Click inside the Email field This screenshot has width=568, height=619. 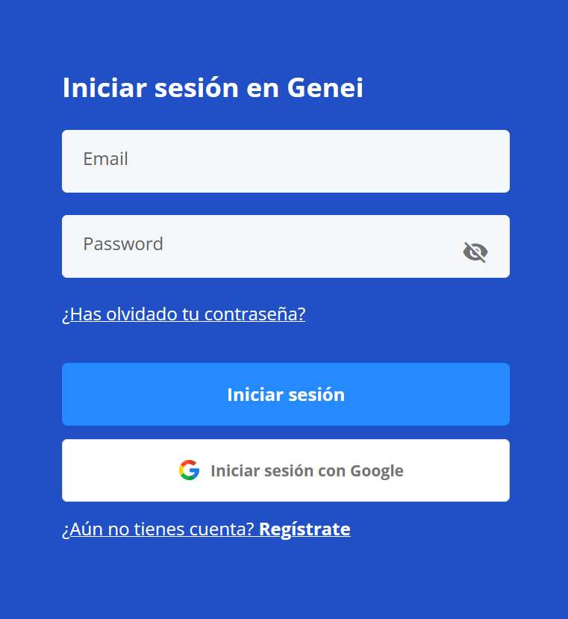pyautogui.click(x=286, y=161)
